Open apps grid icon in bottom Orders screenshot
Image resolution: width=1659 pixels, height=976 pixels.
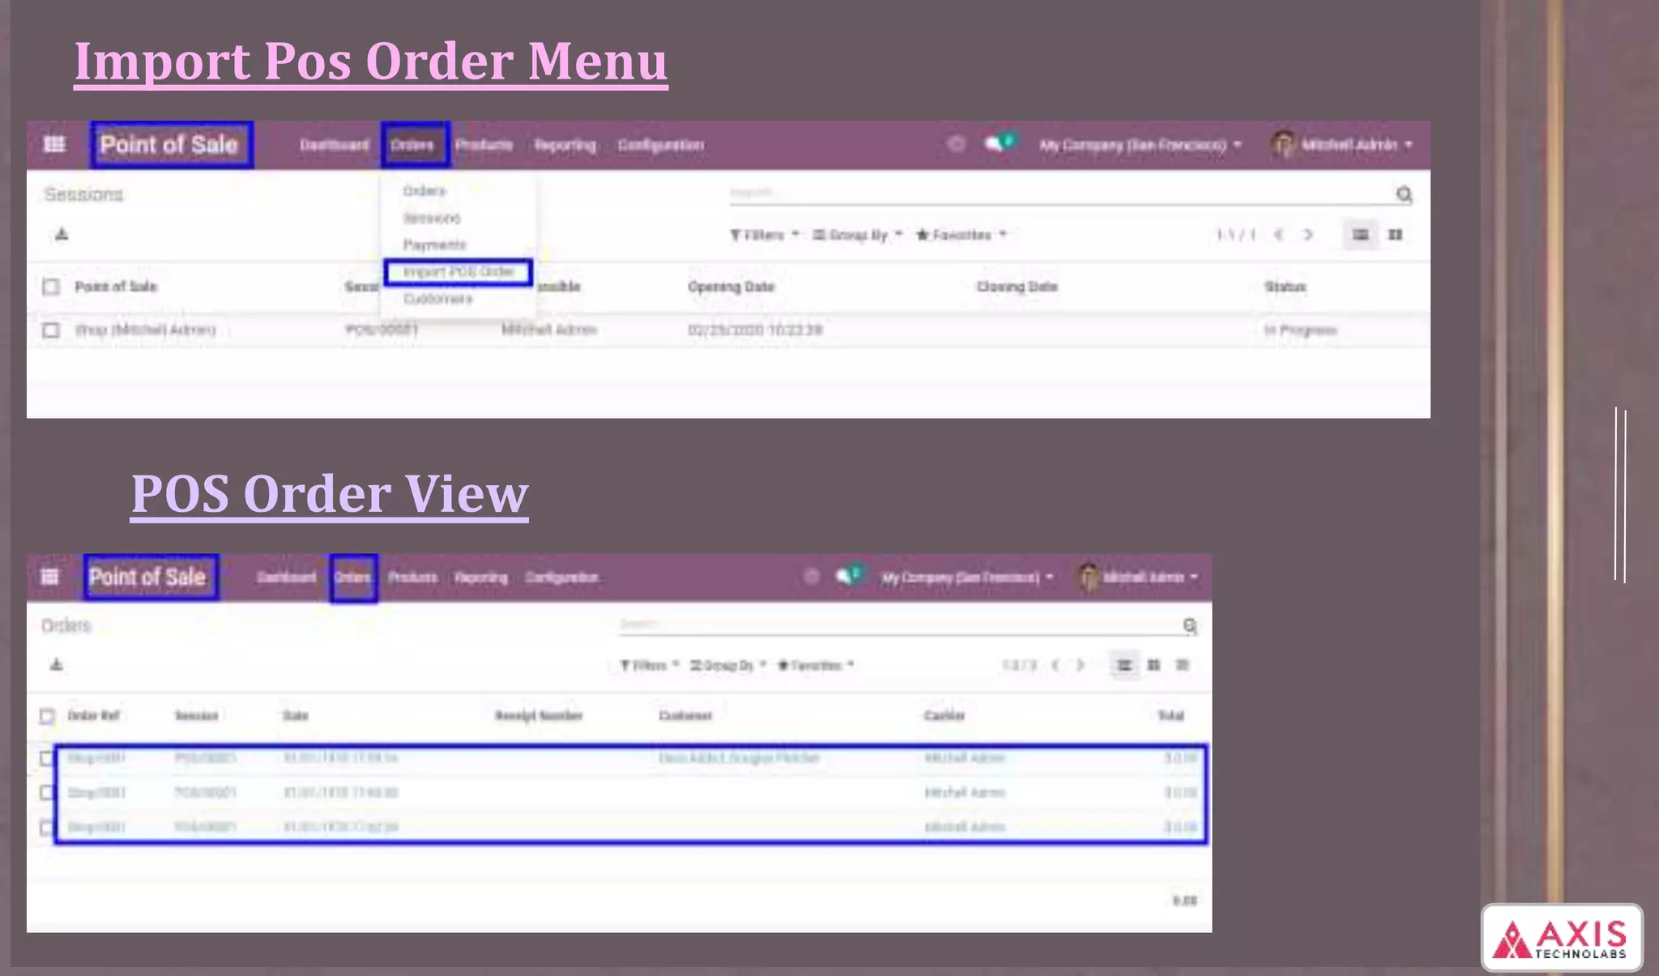49,577
